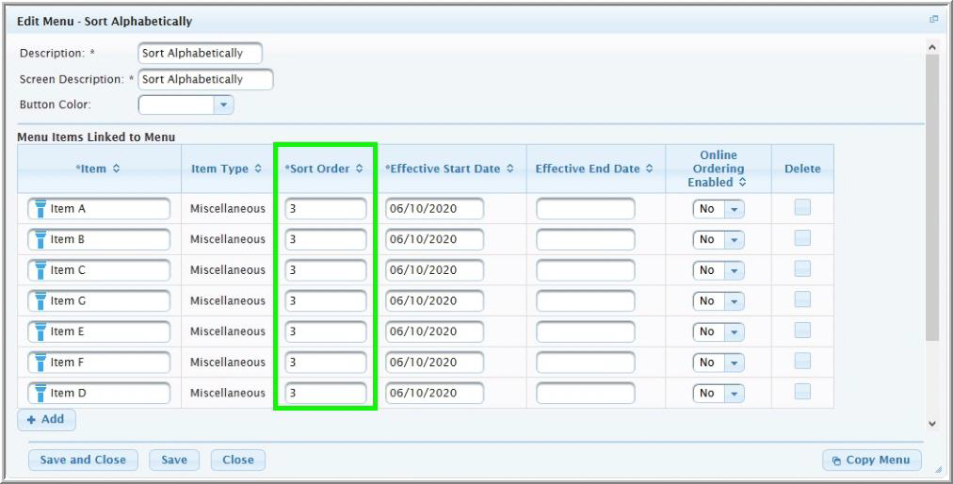This screenshot has width=953, height=484.
Task: Open Online Ordering dropdown for Item F
Action: click(x=734, y=363)
